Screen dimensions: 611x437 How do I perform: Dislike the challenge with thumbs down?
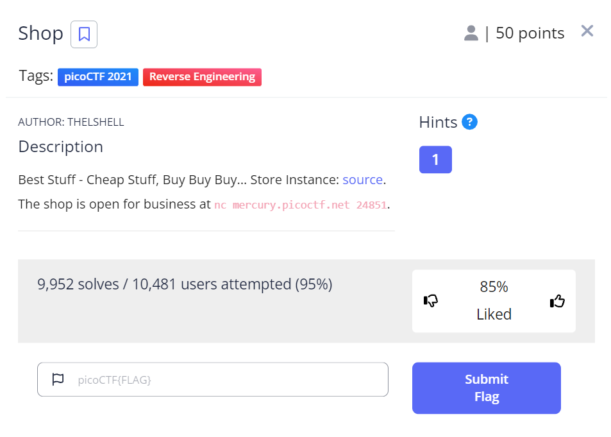(431, 300)
